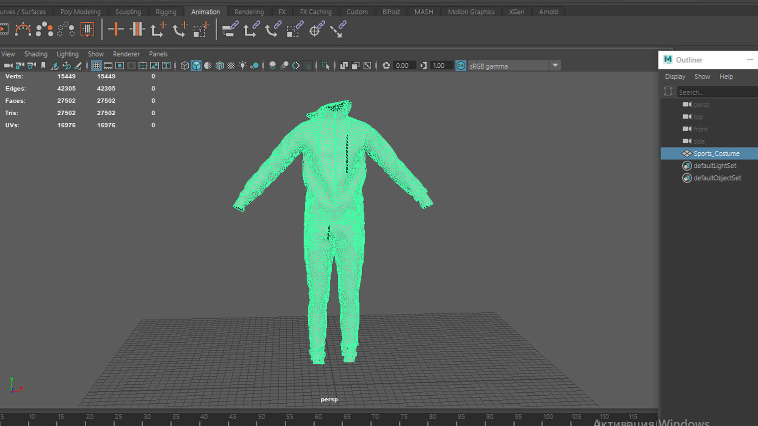Toggle viewport Shadows
This screenshot has height=426, width=758.
pos(254,66)
